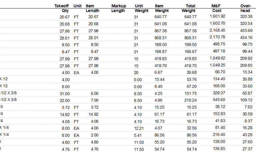Click the total weight 218.24 cell
The height and width of the screenshot is (152, 256).
tap(191, 100)
